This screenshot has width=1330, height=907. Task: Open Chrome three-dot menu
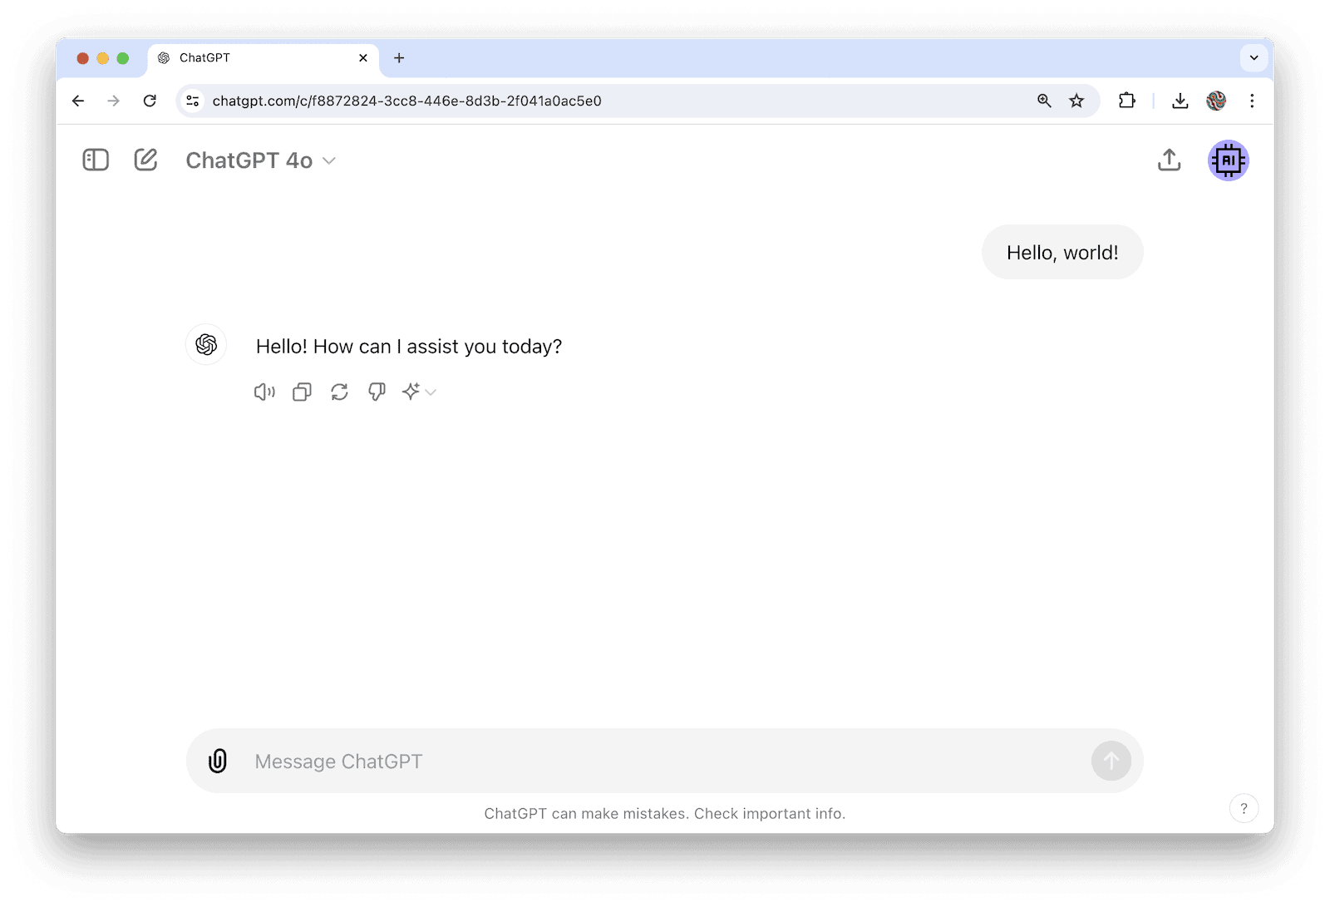(x=1252, y=101)
